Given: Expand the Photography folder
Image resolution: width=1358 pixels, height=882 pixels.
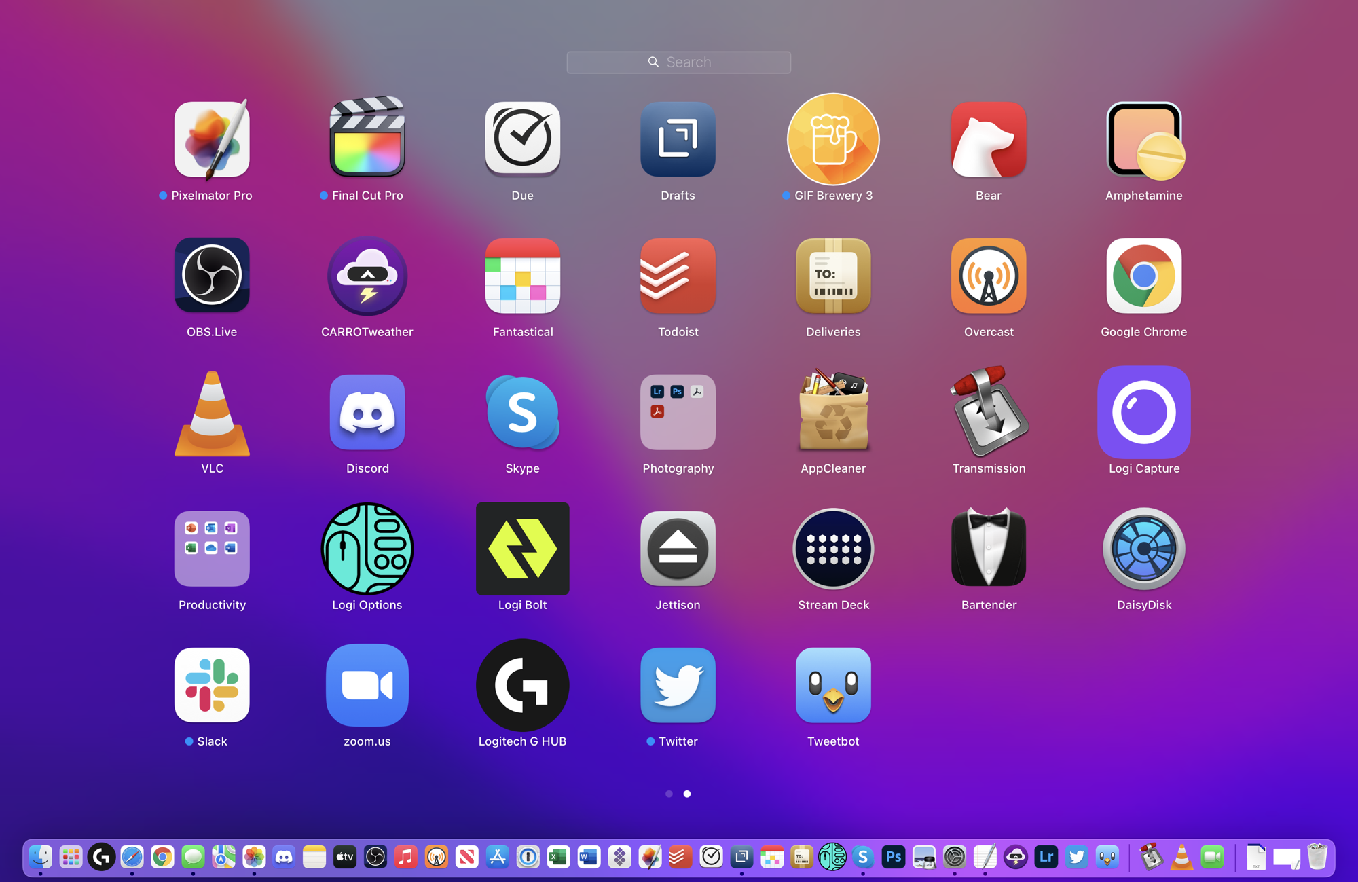Looking at the screenshot, I should pyautogui.click(x=678, y=413).
